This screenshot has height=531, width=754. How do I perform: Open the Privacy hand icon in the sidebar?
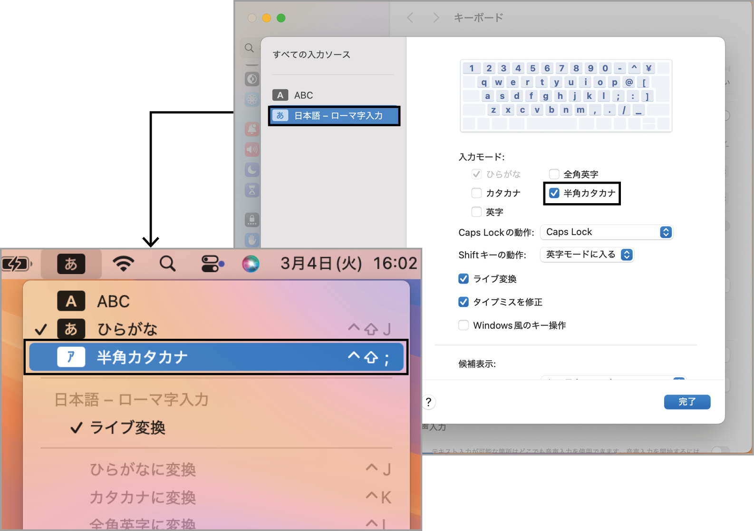pyautogui.click(x=252, y=240)
